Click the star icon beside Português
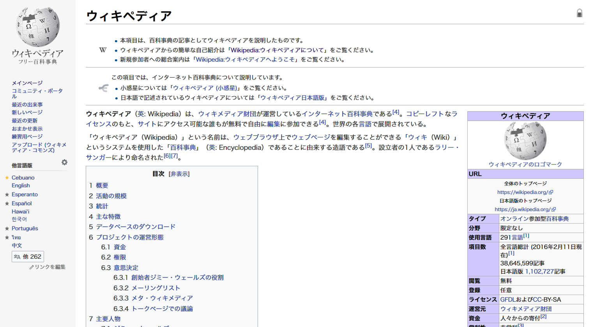 [7, 228]
